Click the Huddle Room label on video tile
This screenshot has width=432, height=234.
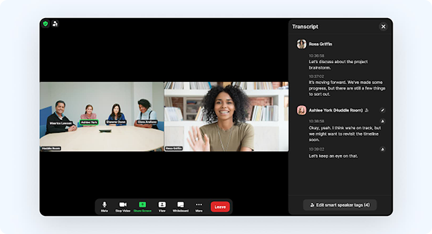51,149
